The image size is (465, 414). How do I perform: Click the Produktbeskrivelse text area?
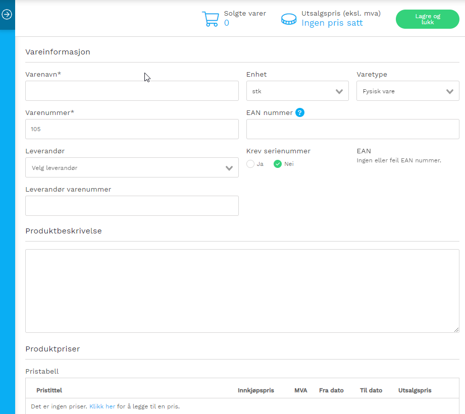point(242,291)
